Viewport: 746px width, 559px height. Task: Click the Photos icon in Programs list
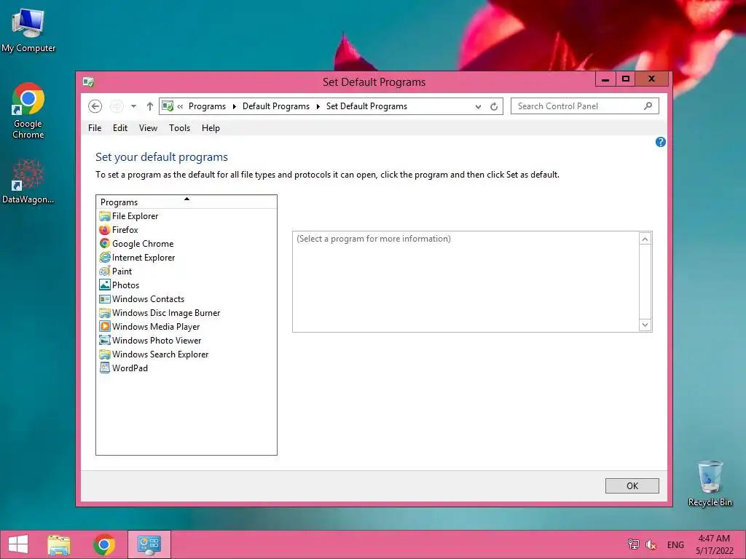(x=105, y=285)
